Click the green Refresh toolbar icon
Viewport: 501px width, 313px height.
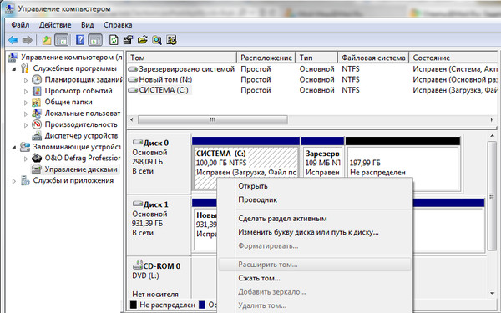[x=114, y=40]
